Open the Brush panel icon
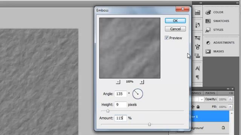Viewport: 241px width, 135px height. (x=197, y=46)
